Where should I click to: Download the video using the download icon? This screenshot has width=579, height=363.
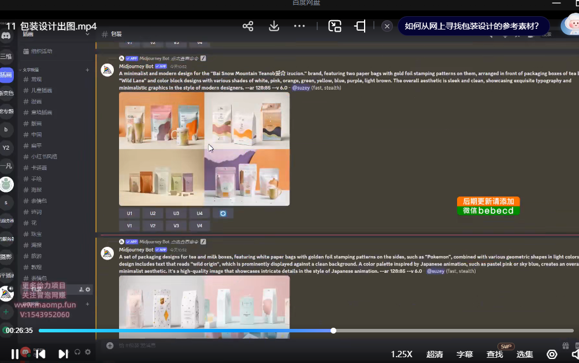click(x=274, y=26)
